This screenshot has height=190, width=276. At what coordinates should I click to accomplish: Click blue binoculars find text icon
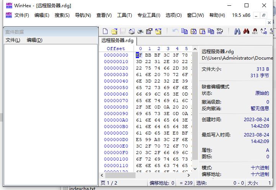click(237, 31)
